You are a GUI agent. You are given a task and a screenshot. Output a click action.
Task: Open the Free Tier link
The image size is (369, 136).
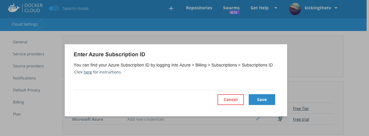coord(301,108)
